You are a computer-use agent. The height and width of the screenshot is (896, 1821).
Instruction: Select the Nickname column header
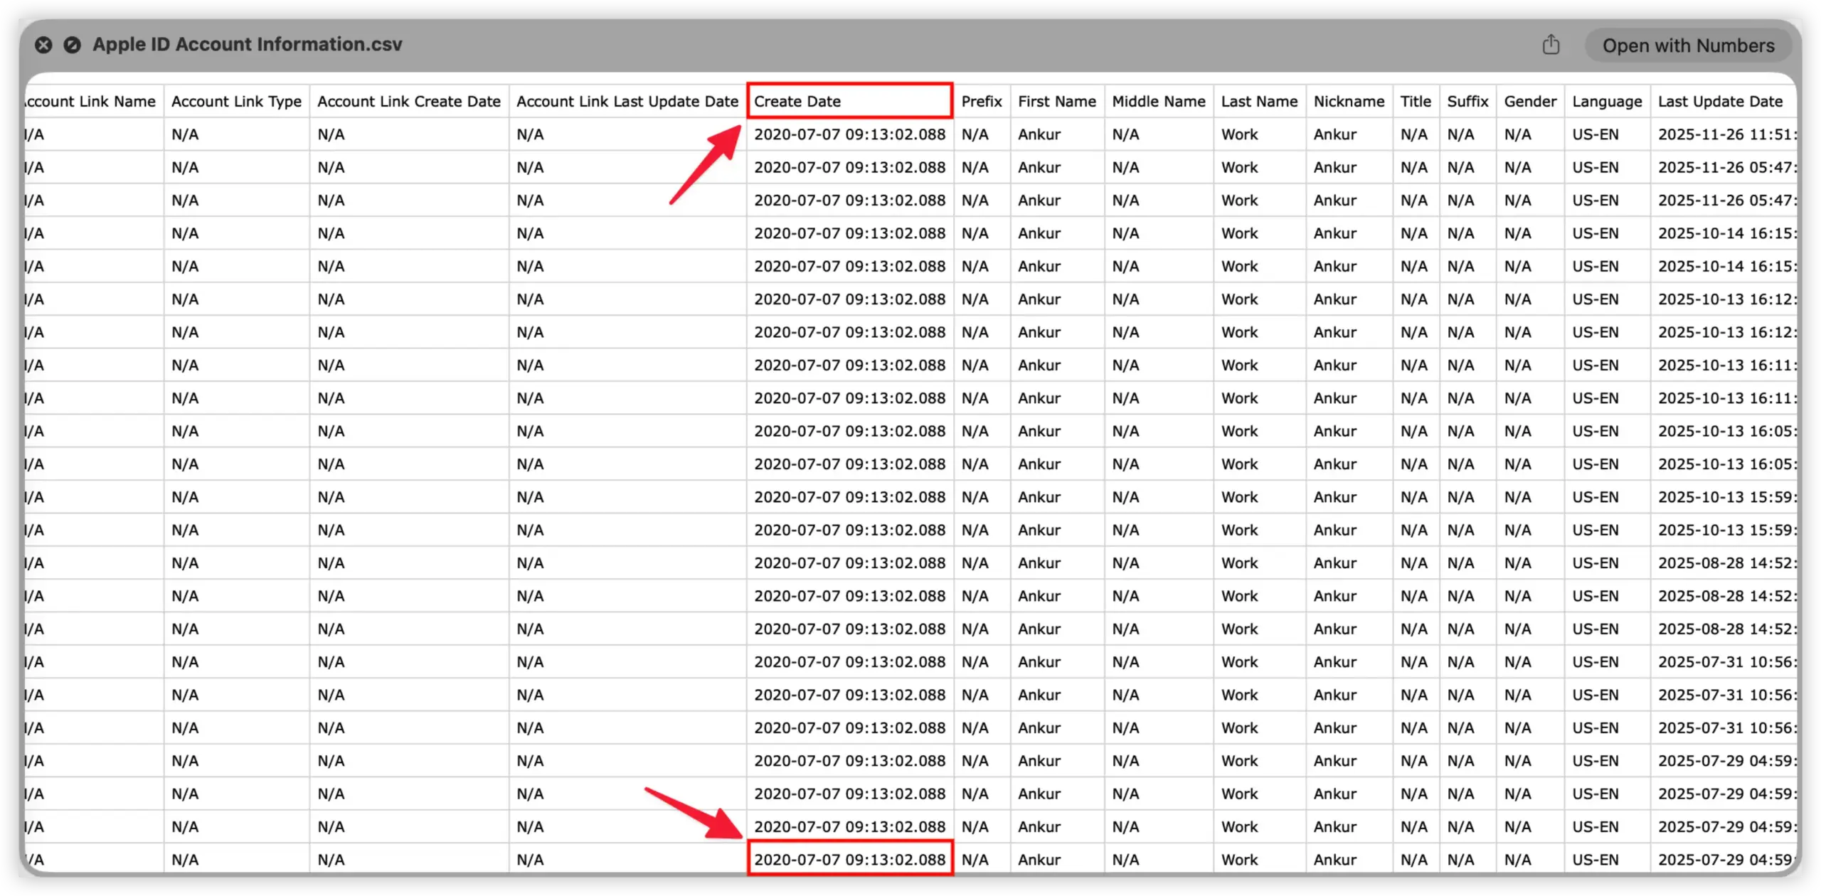coord(1349,101)
